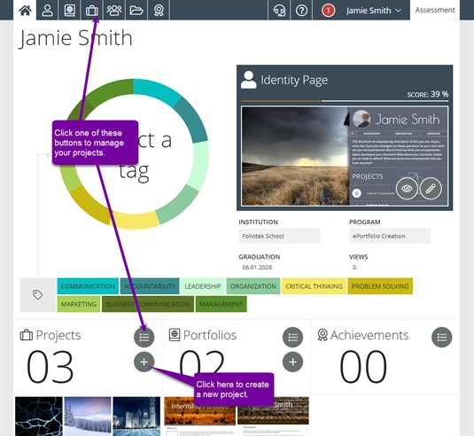Edit Identity Page with pencil icon

point(431,189)
